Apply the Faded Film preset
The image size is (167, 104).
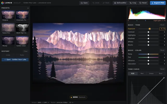[8, 29]
